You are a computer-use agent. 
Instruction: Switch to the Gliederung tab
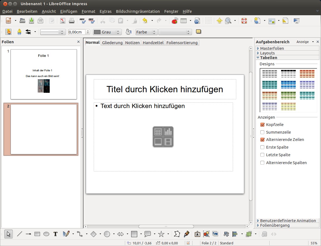(x=112, y=43)
